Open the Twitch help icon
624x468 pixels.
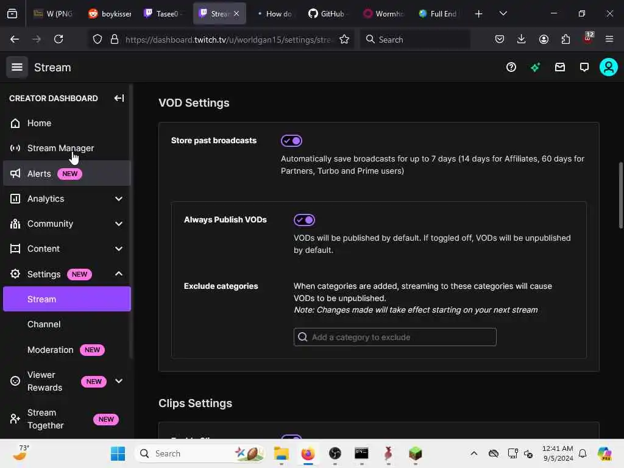[x=511, y=67]
